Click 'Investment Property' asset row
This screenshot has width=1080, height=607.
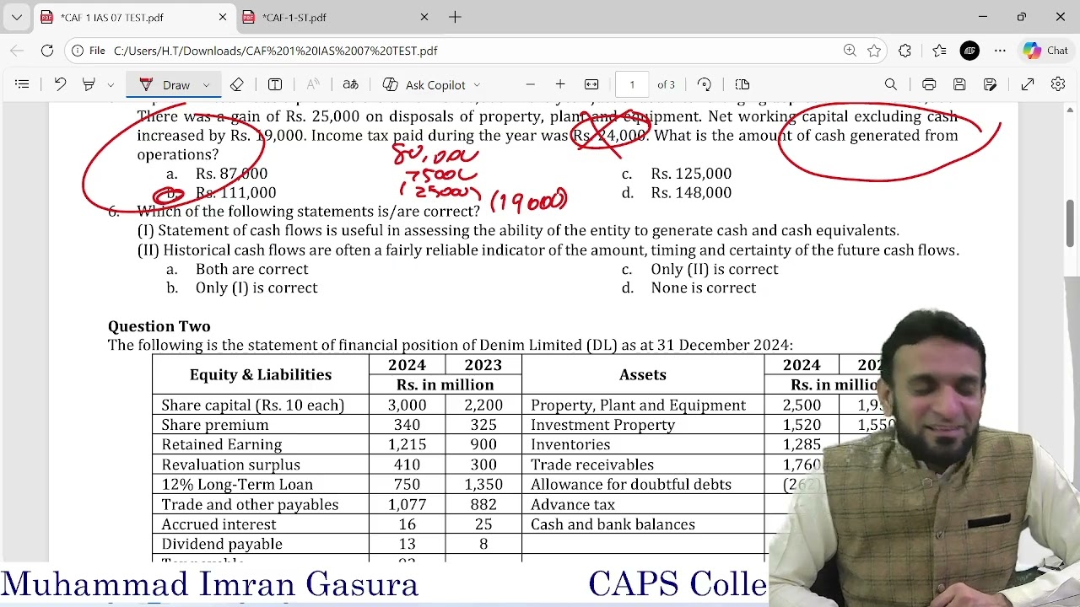[x=602, y=425]
